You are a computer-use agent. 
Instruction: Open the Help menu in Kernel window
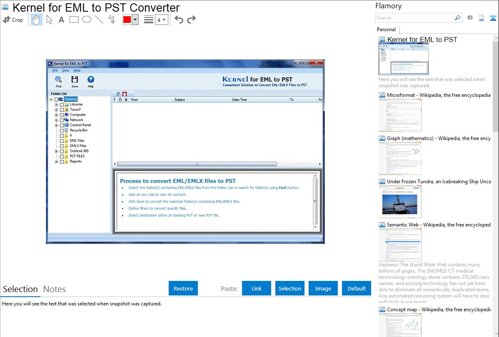[x=77, y=71]
